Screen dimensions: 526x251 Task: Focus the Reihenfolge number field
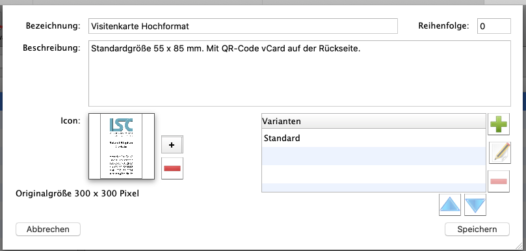click(493, 26)
